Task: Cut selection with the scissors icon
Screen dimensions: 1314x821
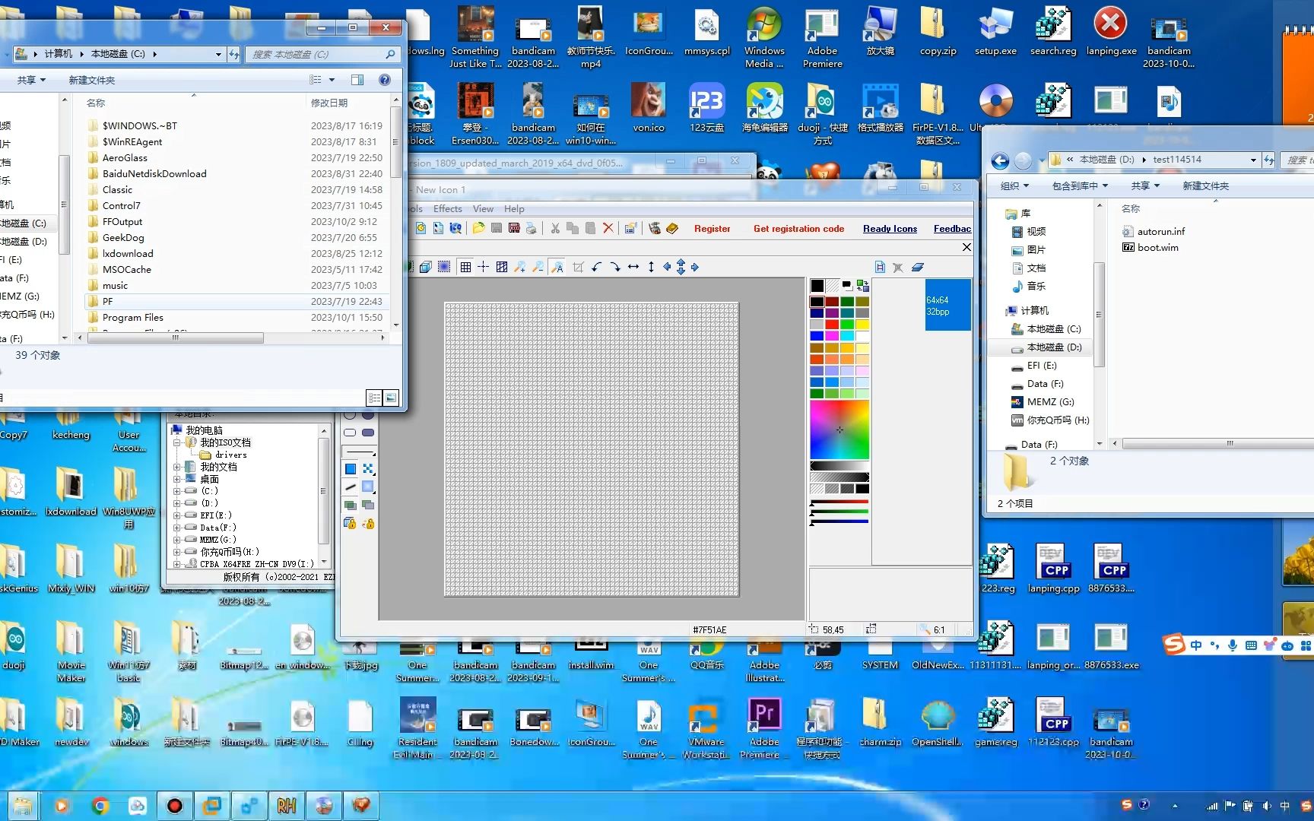Action: [555, 228]
